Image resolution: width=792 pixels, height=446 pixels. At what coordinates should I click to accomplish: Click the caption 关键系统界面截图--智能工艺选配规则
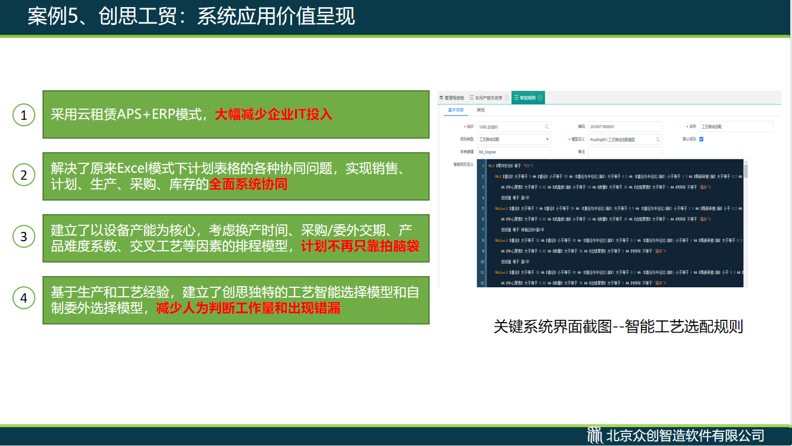click(x=618, y=326)
